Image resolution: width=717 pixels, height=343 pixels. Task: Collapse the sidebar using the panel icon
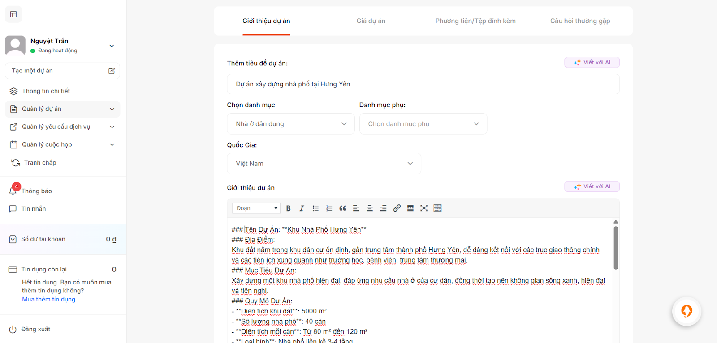(x=13, y=14)
